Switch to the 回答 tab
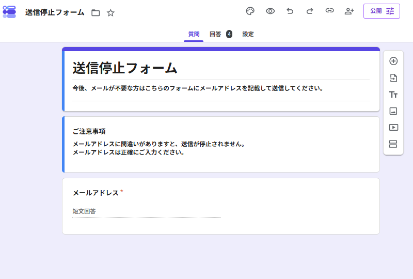Screen dimensions: 413x279 coord(215,34)
